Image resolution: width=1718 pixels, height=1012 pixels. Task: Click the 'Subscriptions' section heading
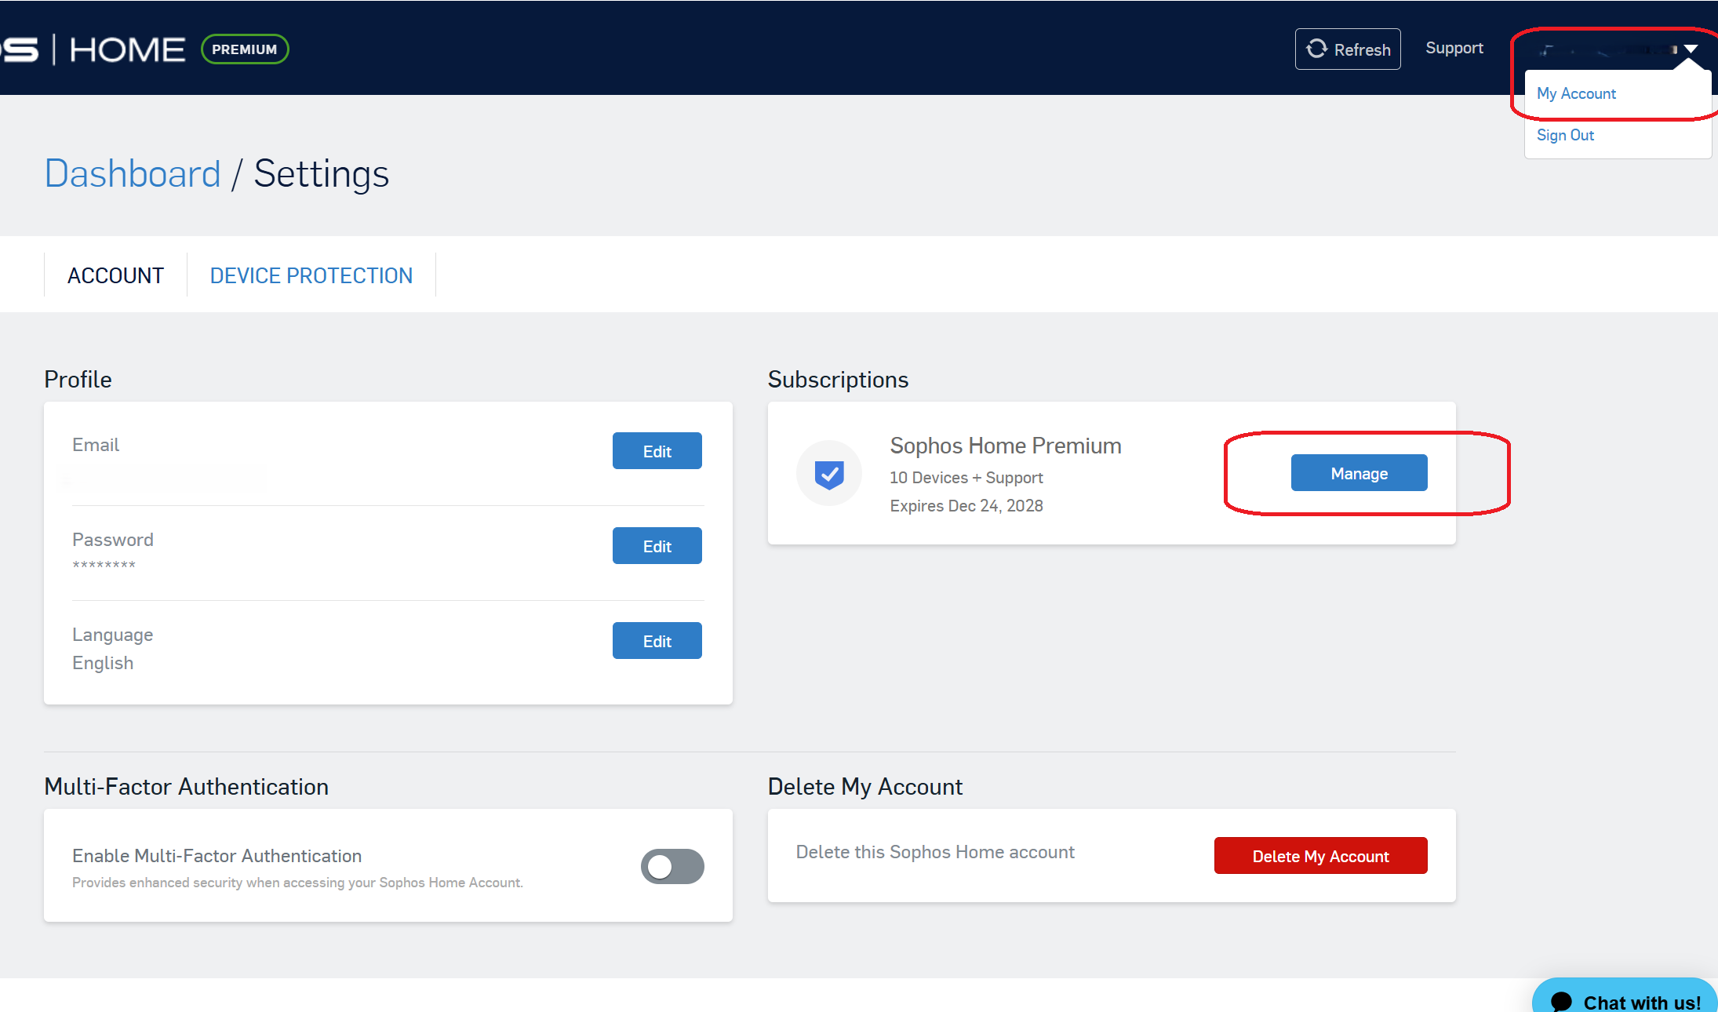click(838, 380)
